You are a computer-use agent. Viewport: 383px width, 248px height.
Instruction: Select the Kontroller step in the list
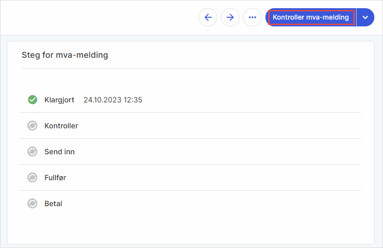coord(61,126)
